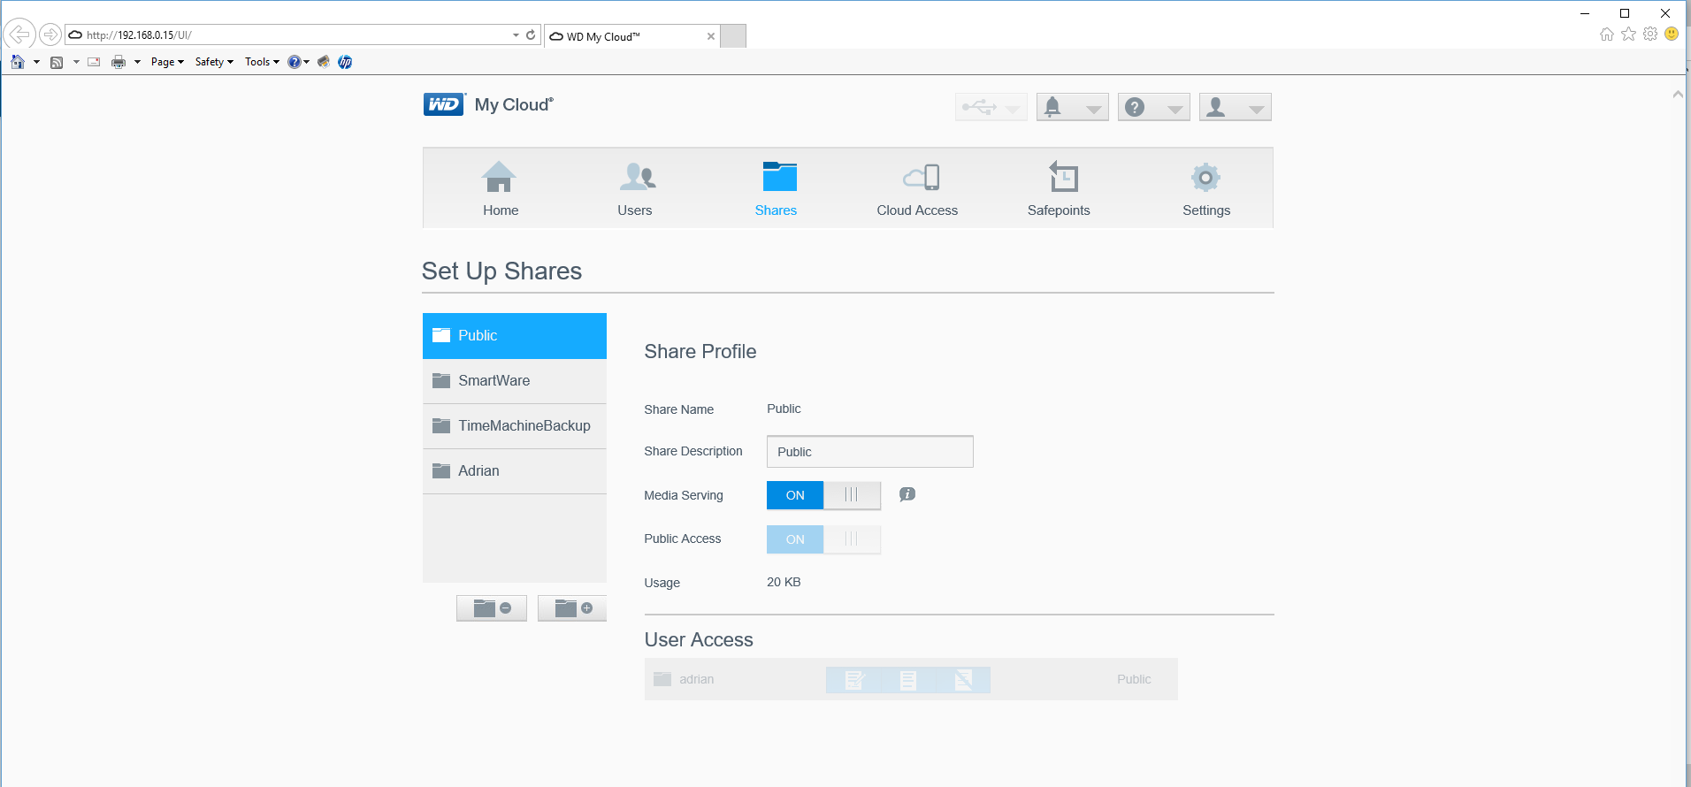
Task: Switch to the Cloud Access tab
Action: point(917,188)
